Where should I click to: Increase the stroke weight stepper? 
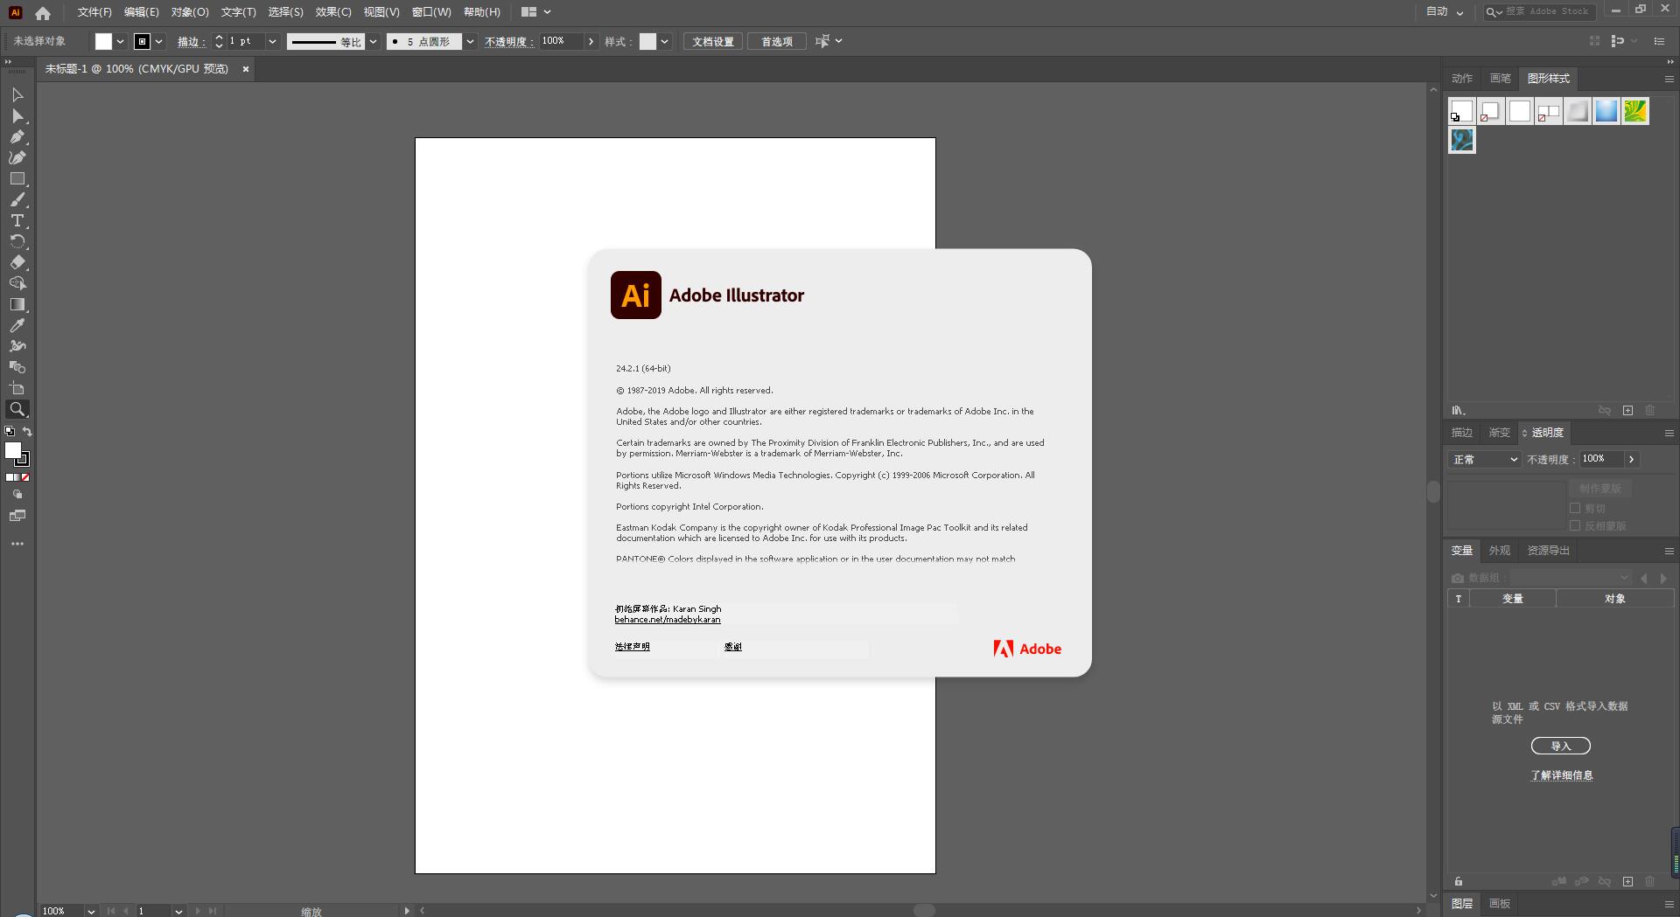coord(219,37)
